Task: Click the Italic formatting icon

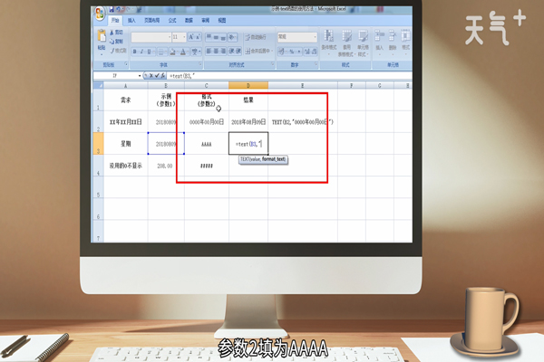Action: coord(142,52)
